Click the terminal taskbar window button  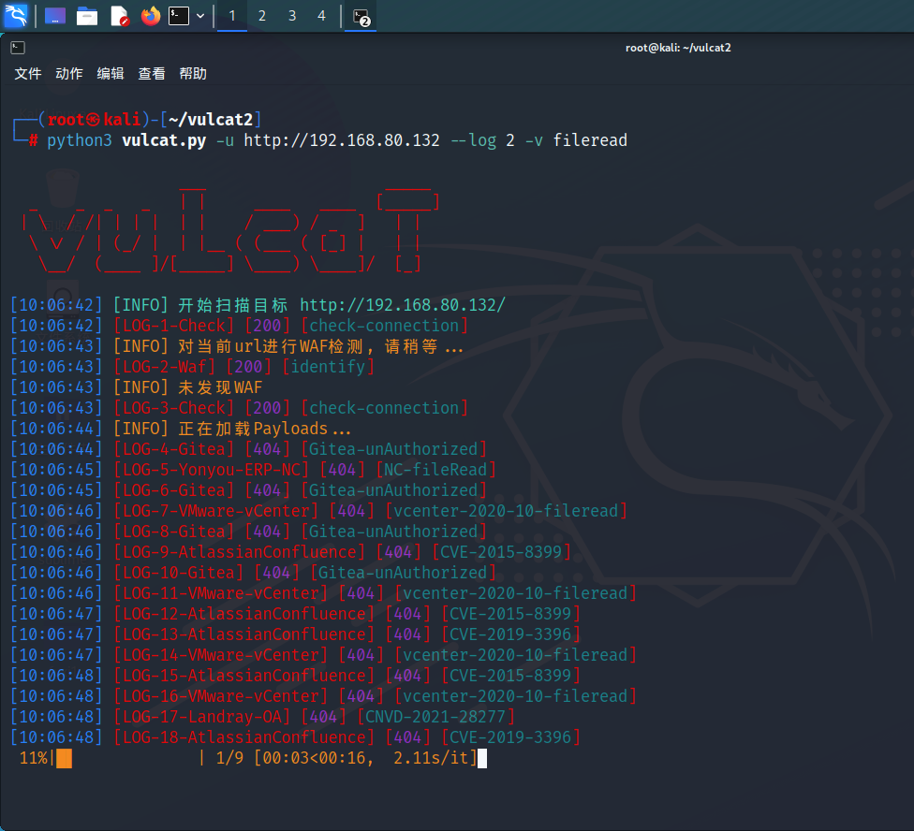[x=361, y=16]
